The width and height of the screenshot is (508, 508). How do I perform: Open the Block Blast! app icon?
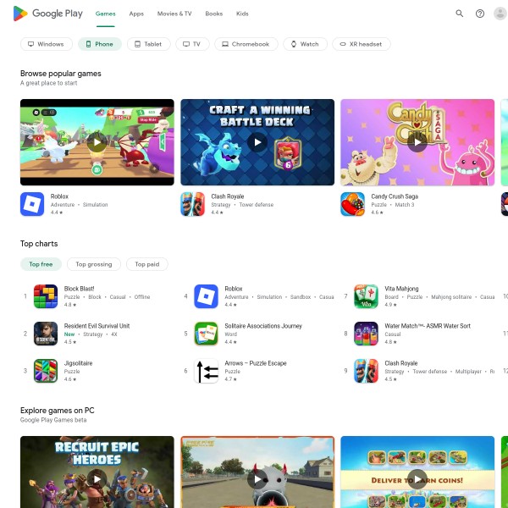46,296
